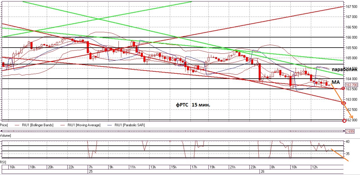Viewport: 360px width, 175px height.
Task: Click the 163 000 price axis label
Action: [x=351, y=100]
